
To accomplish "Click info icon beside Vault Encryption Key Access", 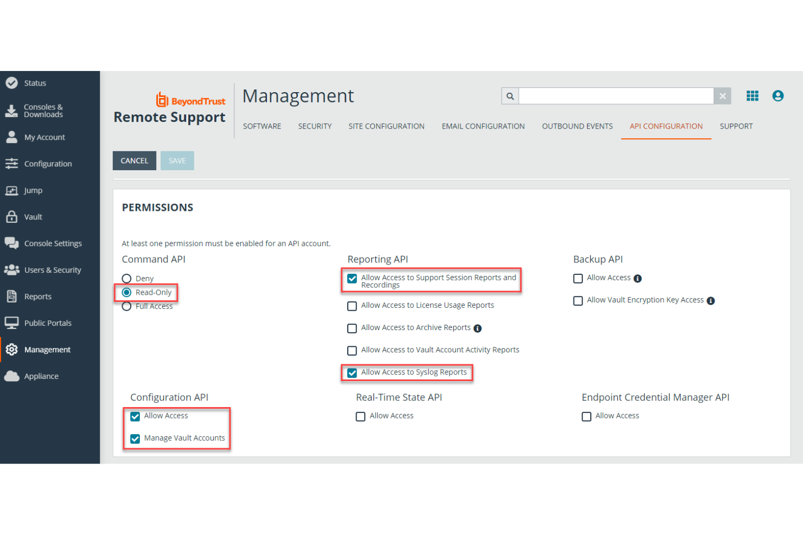I will click(711, 301).
